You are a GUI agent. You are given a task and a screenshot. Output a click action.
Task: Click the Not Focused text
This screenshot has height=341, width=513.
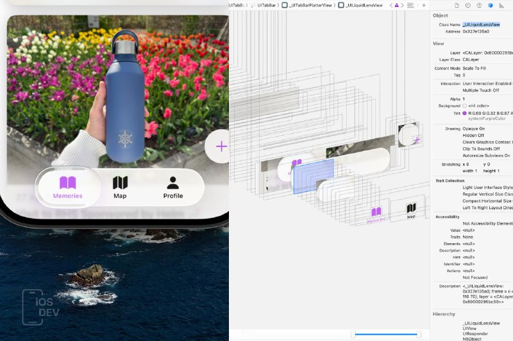475,278
